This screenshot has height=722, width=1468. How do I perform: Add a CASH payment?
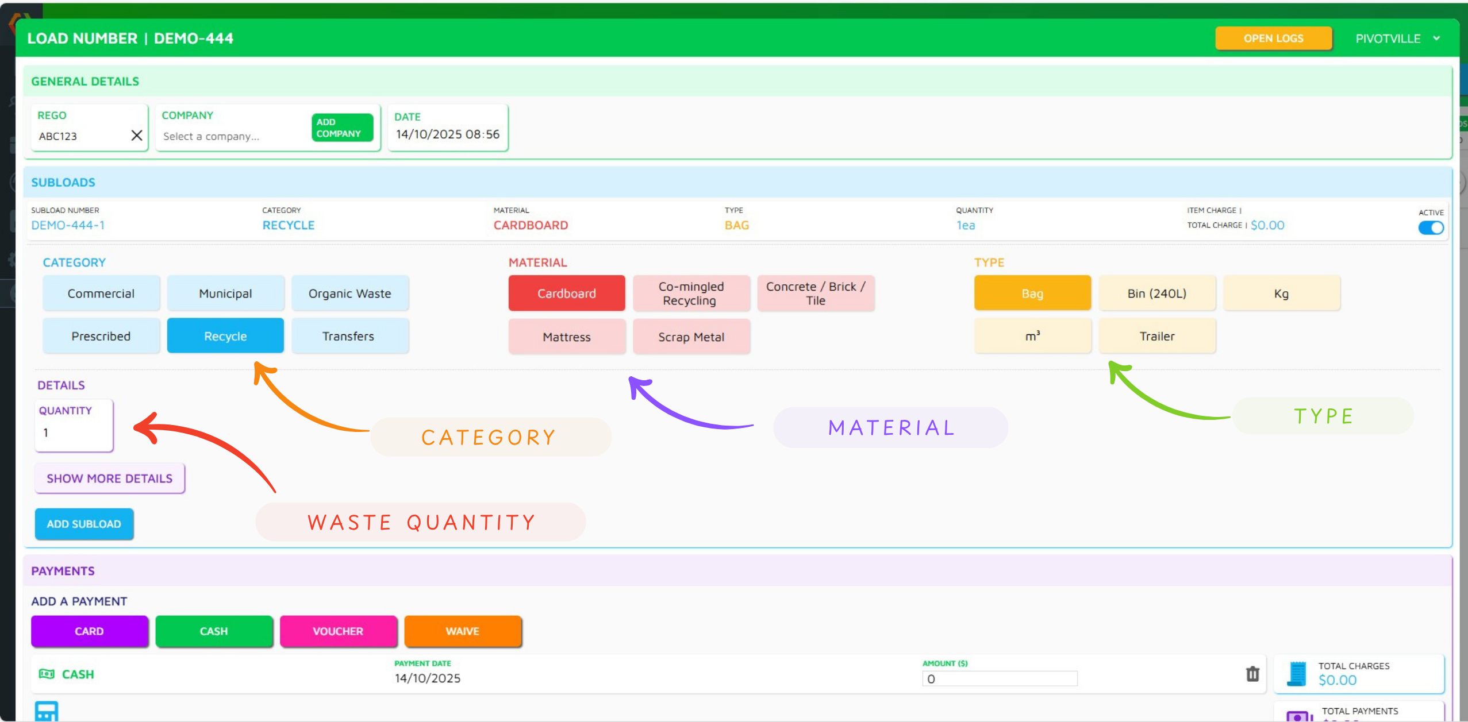click(214, 631)
